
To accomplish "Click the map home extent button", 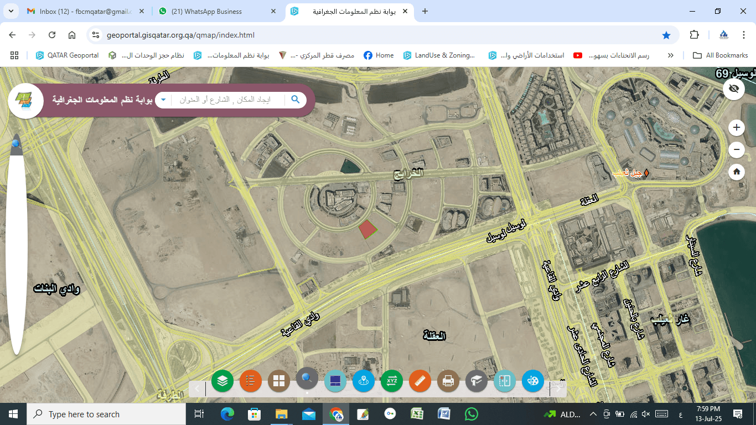I will [x=736, y=172].
